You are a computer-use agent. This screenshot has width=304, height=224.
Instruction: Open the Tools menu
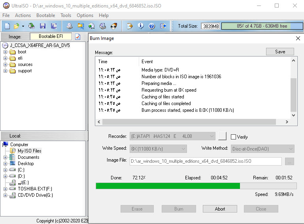tap(66, 15)
